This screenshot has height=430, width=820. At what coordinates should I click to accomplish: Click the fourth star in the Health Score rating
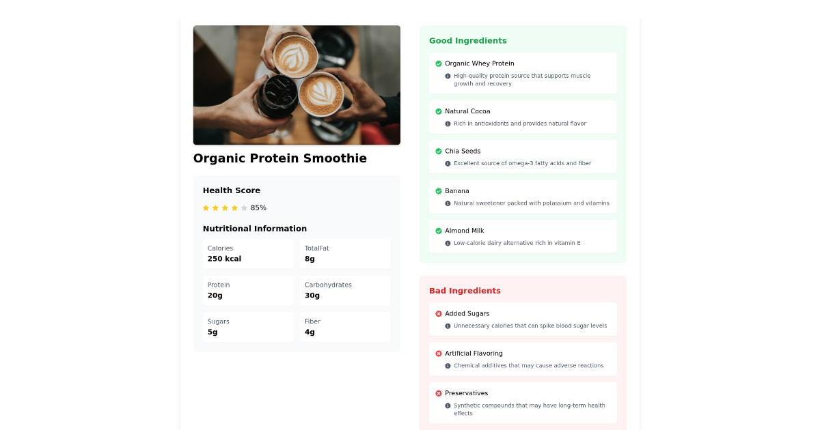pos(234,207)
